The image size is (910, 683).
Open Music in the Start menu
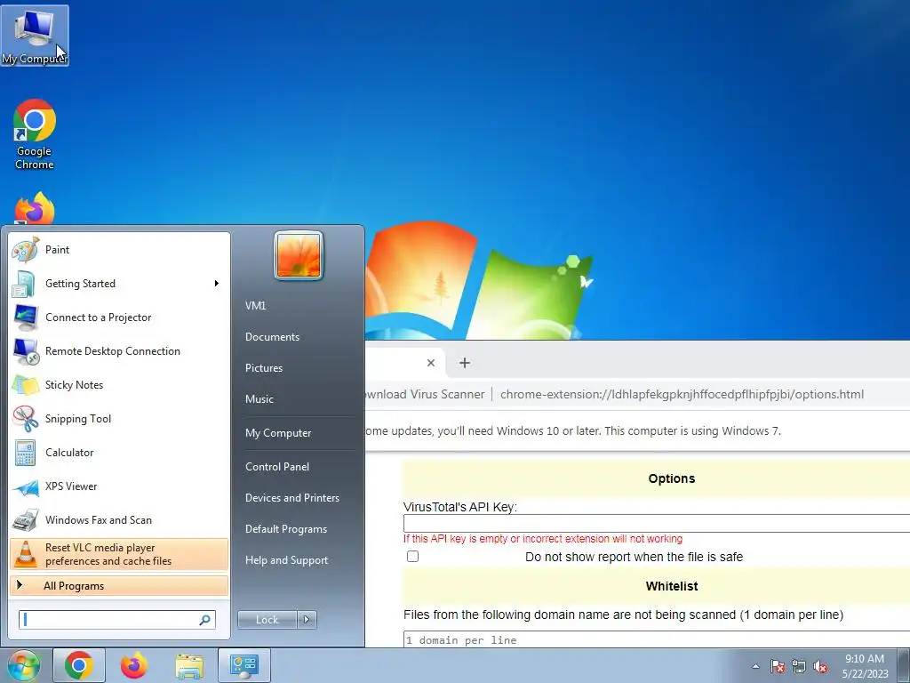pos(259,399)
